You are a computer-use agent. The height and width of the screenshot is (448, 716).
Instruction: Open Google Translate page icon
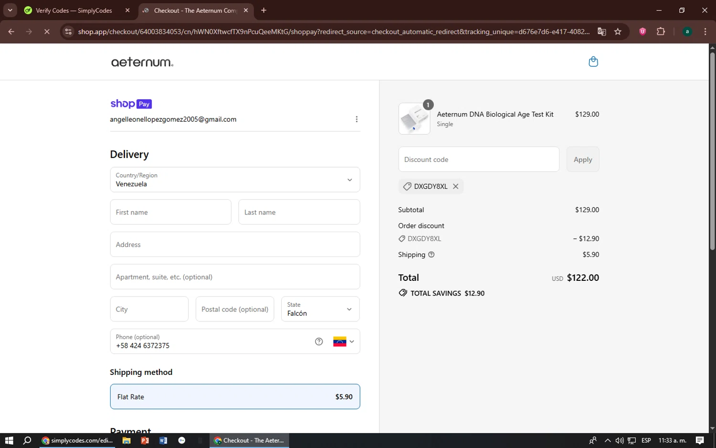(x=601, y=32)
